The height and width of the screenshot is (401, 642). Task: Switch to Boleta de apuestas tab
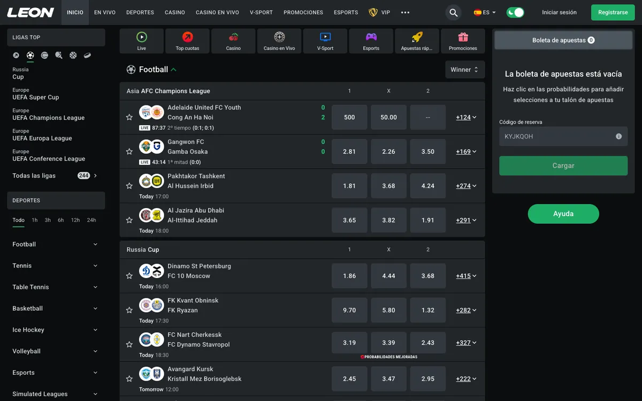click(x=563, y=40)
